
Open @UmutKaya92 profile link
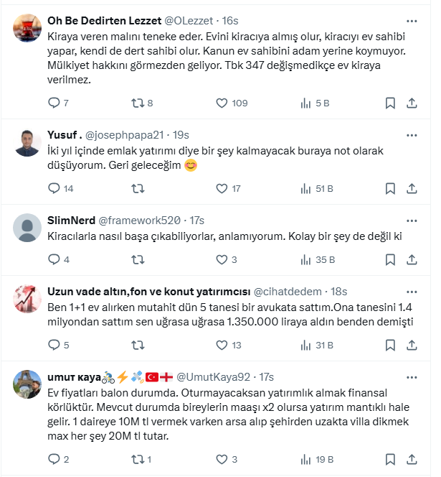213,376
